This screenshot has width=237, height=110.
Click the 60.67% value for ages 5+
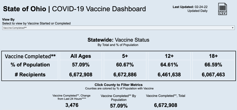pyautogui.click(x=125, y=65)
